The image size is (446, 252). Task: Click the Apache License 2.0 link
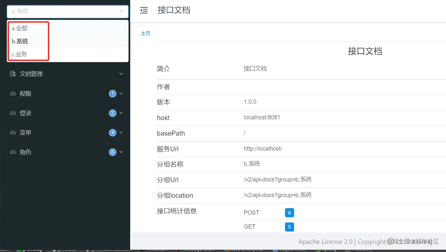[325, 242]
